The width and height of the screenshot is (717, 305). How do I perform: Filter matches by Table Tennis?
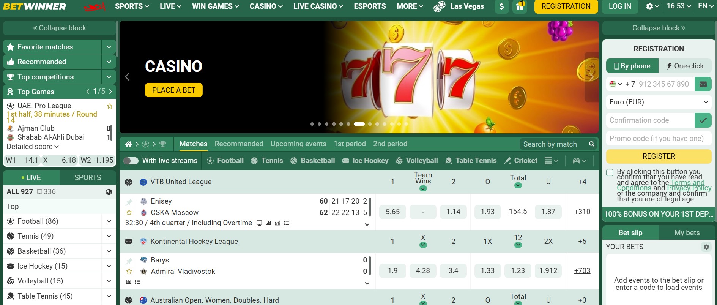(x=471, y=161)
